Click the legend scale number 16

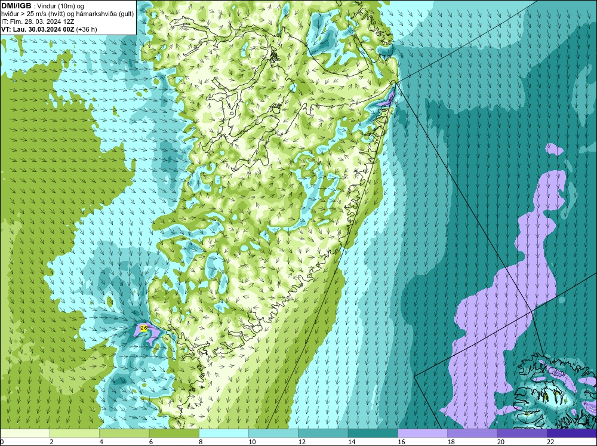point(401,442)
